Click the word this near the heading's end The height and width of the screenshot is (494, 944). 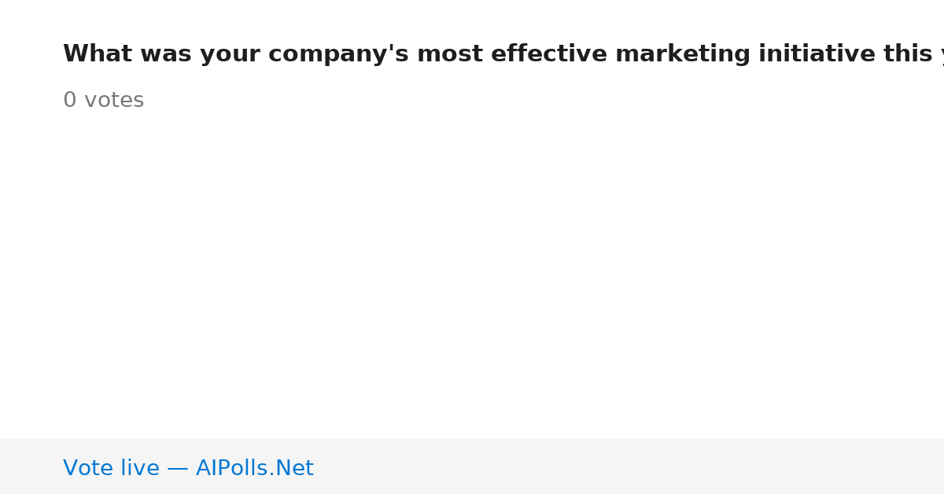(908, 54)
